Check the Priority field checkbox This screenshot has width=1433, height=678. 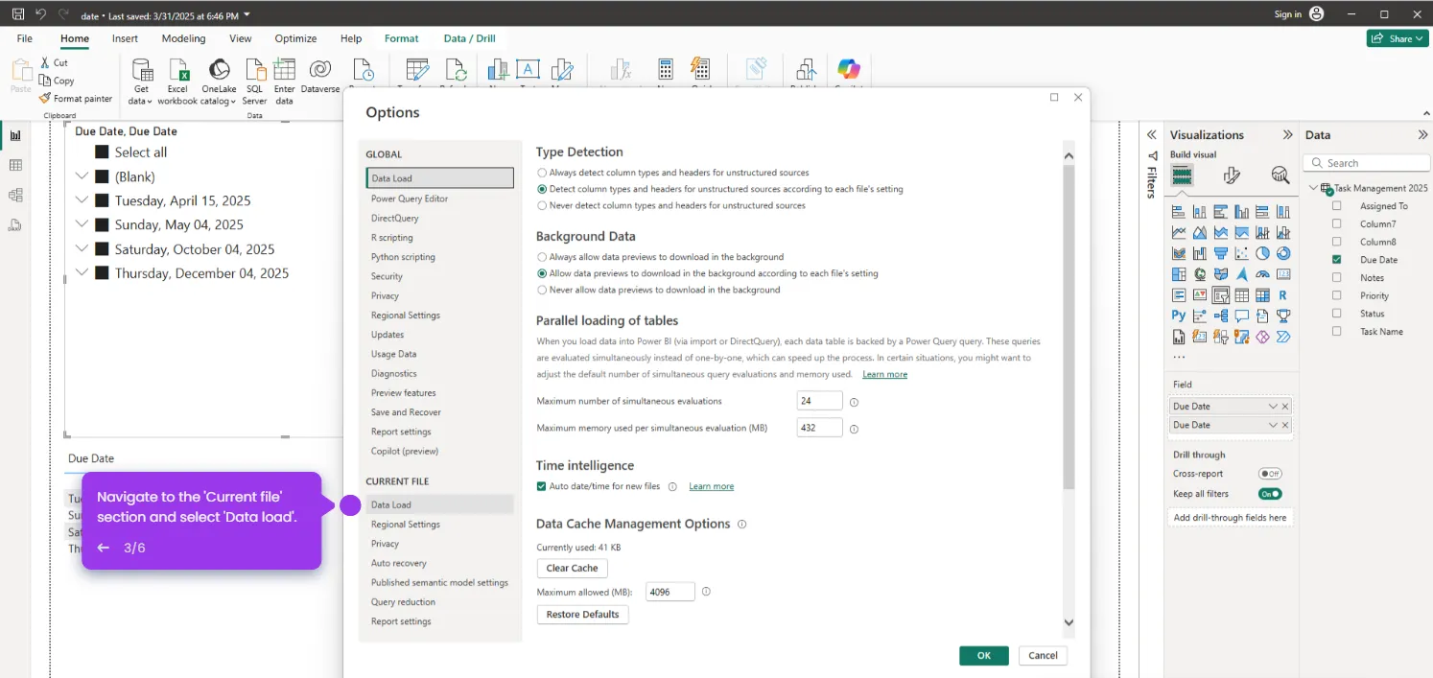click(1337, 295)
